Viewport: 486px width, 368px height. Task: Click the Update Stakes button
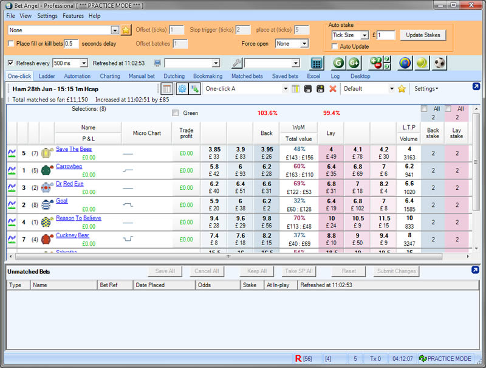click(x=423, y=35)
